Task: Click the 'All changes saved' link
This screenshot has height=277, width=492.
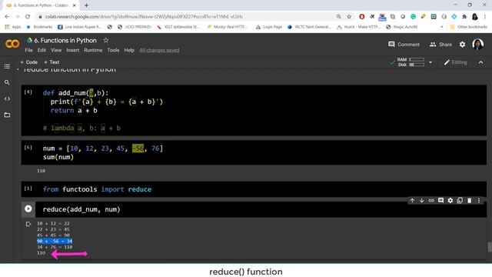Action: point(159,50)
